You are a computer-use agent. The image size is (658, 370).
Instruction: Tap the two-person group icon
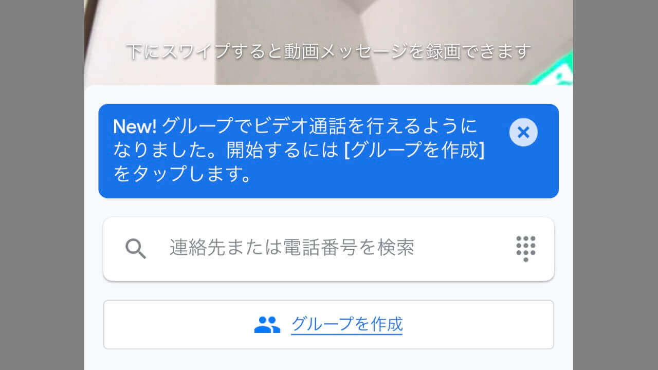[267, 325]
